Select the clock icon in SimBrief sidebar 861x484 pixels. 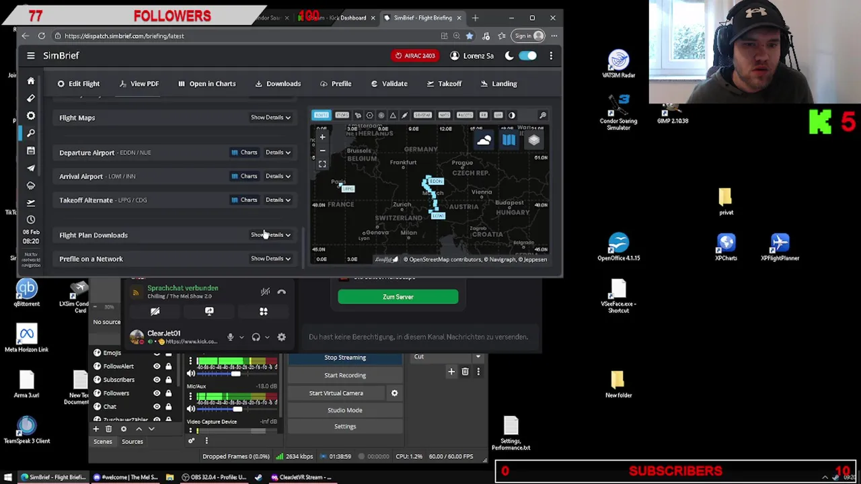point(30,220)
